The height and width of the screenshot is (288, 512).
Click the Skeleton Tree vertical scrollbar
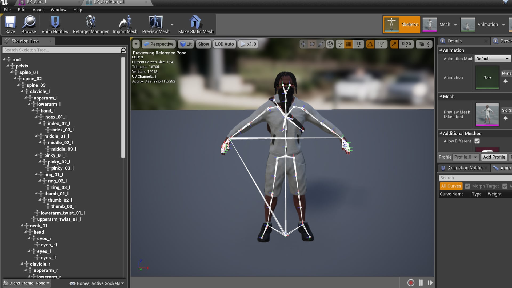(x=123, y=107)
